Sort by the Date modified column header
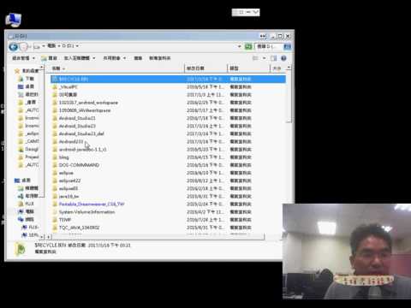411x308 pixels. (x=205, y=68)
